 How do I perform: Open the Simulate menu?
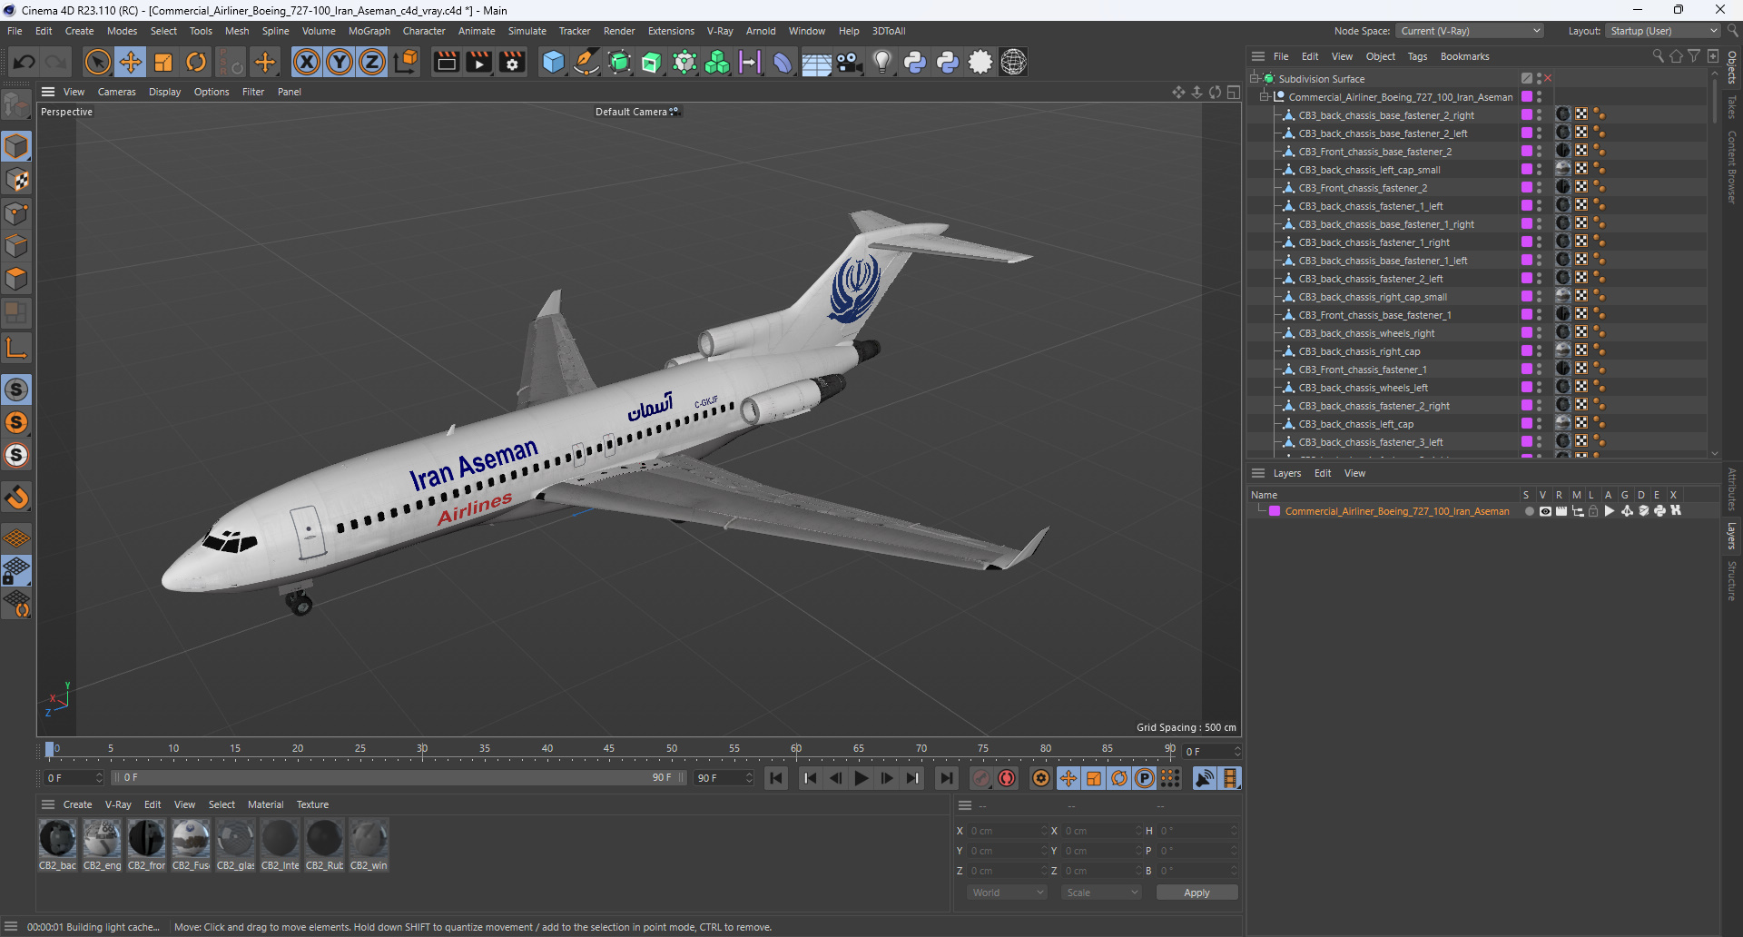click(x=527, y=31)
